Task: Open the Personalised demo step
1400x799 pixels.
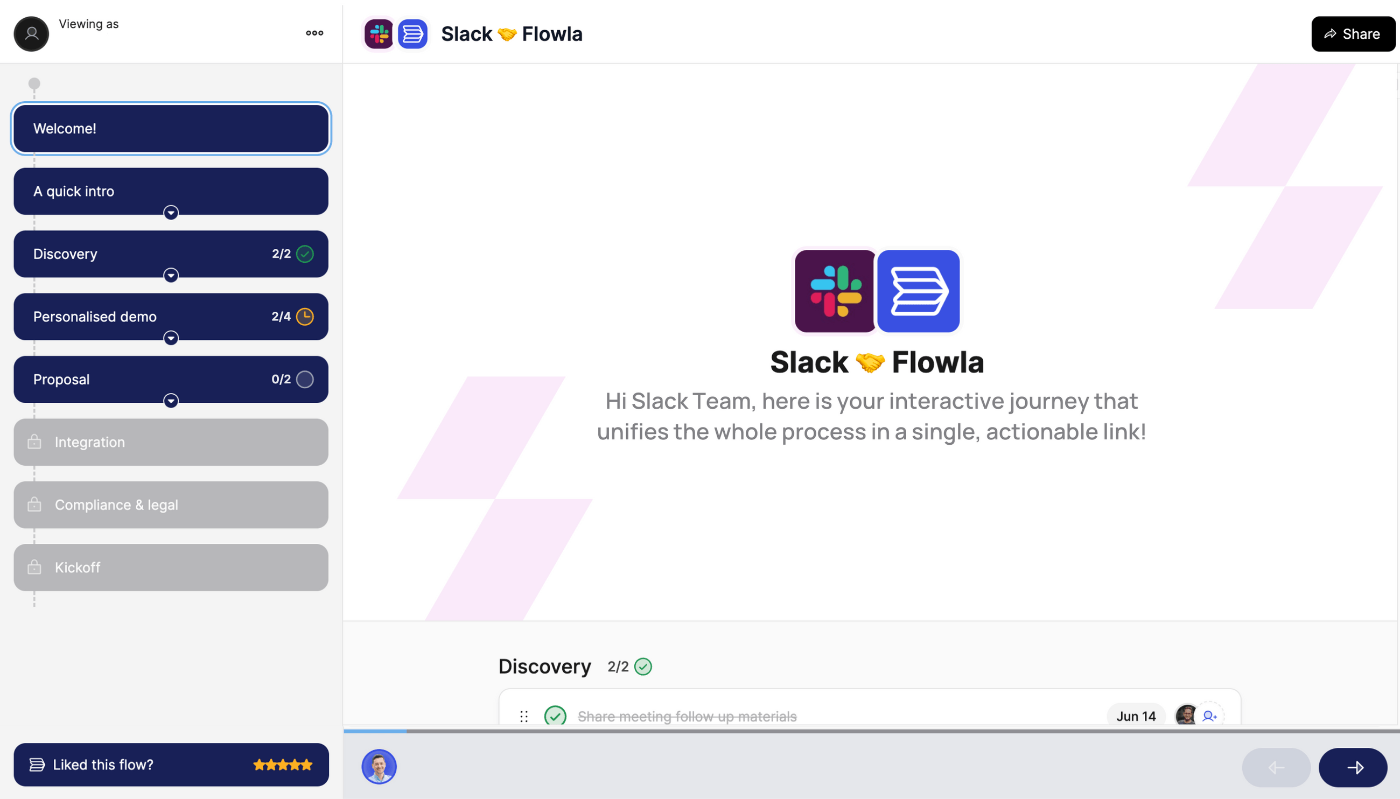Action: [x=171, y=317]
